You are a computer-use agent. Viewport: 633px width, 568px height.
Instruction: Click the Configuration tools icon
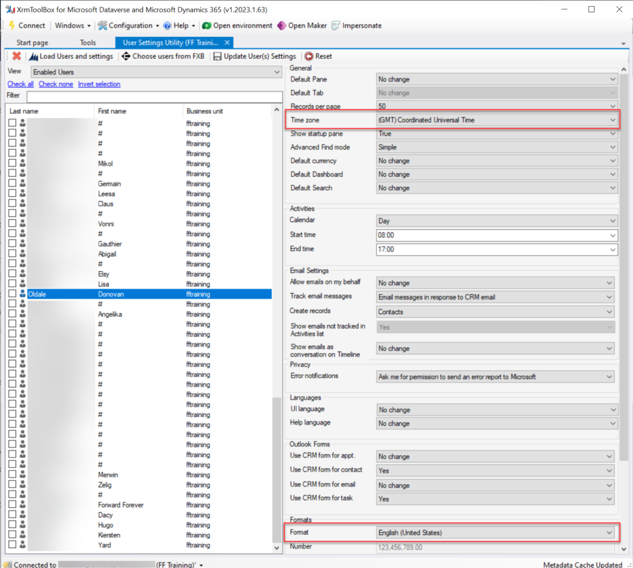pyautogui.click(x=103, y=25)
